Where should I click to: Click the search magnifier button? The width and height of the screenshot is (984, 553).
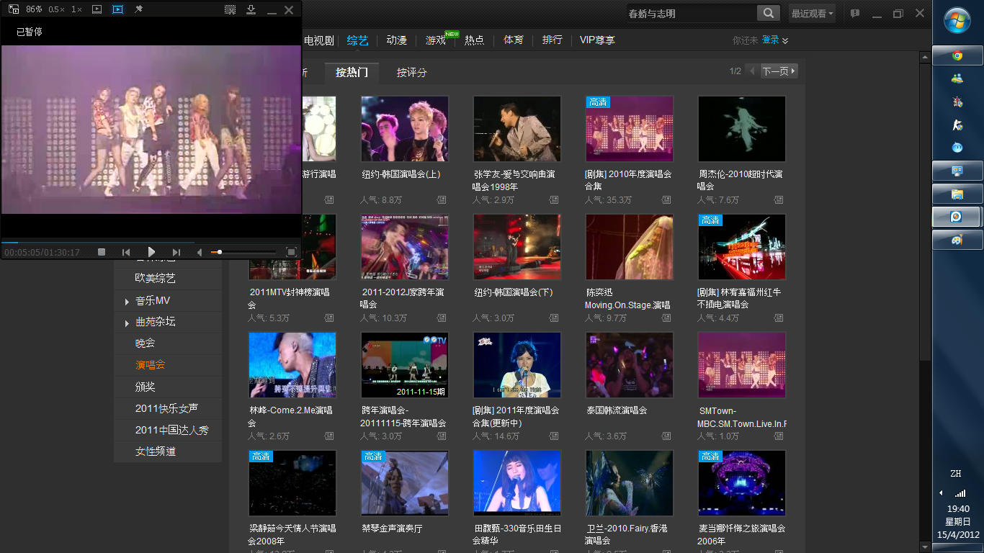pyautogui.click(x=769, y=13)
